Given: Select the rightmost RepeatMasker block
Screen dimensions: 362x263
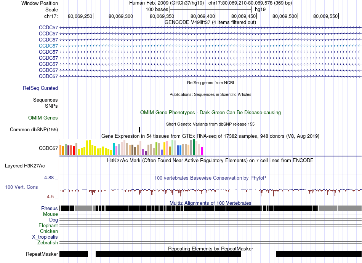Looking at the screenshot, I should pos(319,254).
